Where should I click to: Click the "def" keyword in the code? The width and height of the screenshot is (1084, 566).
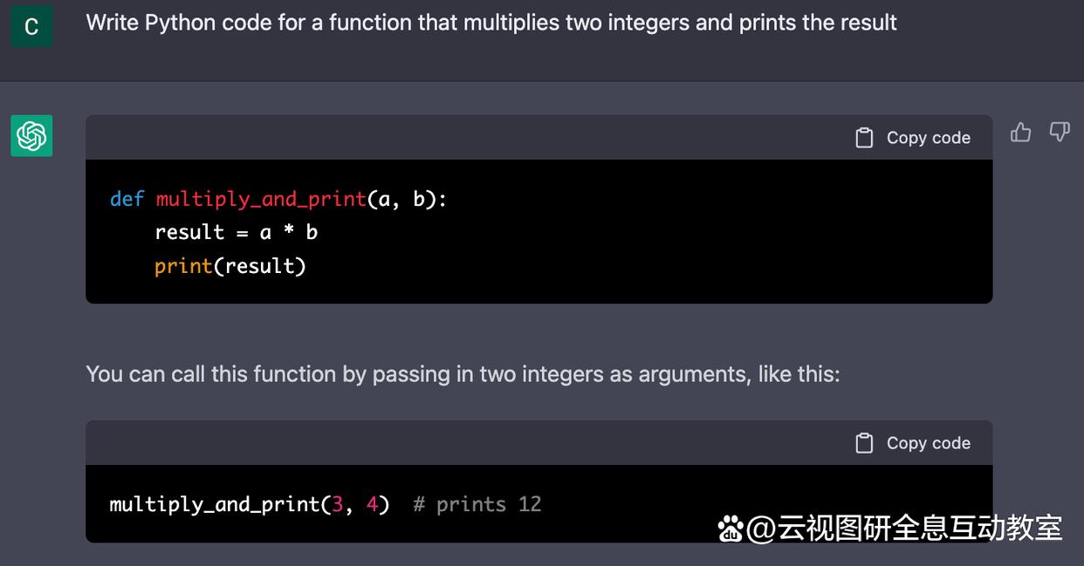tap(127, 199)
